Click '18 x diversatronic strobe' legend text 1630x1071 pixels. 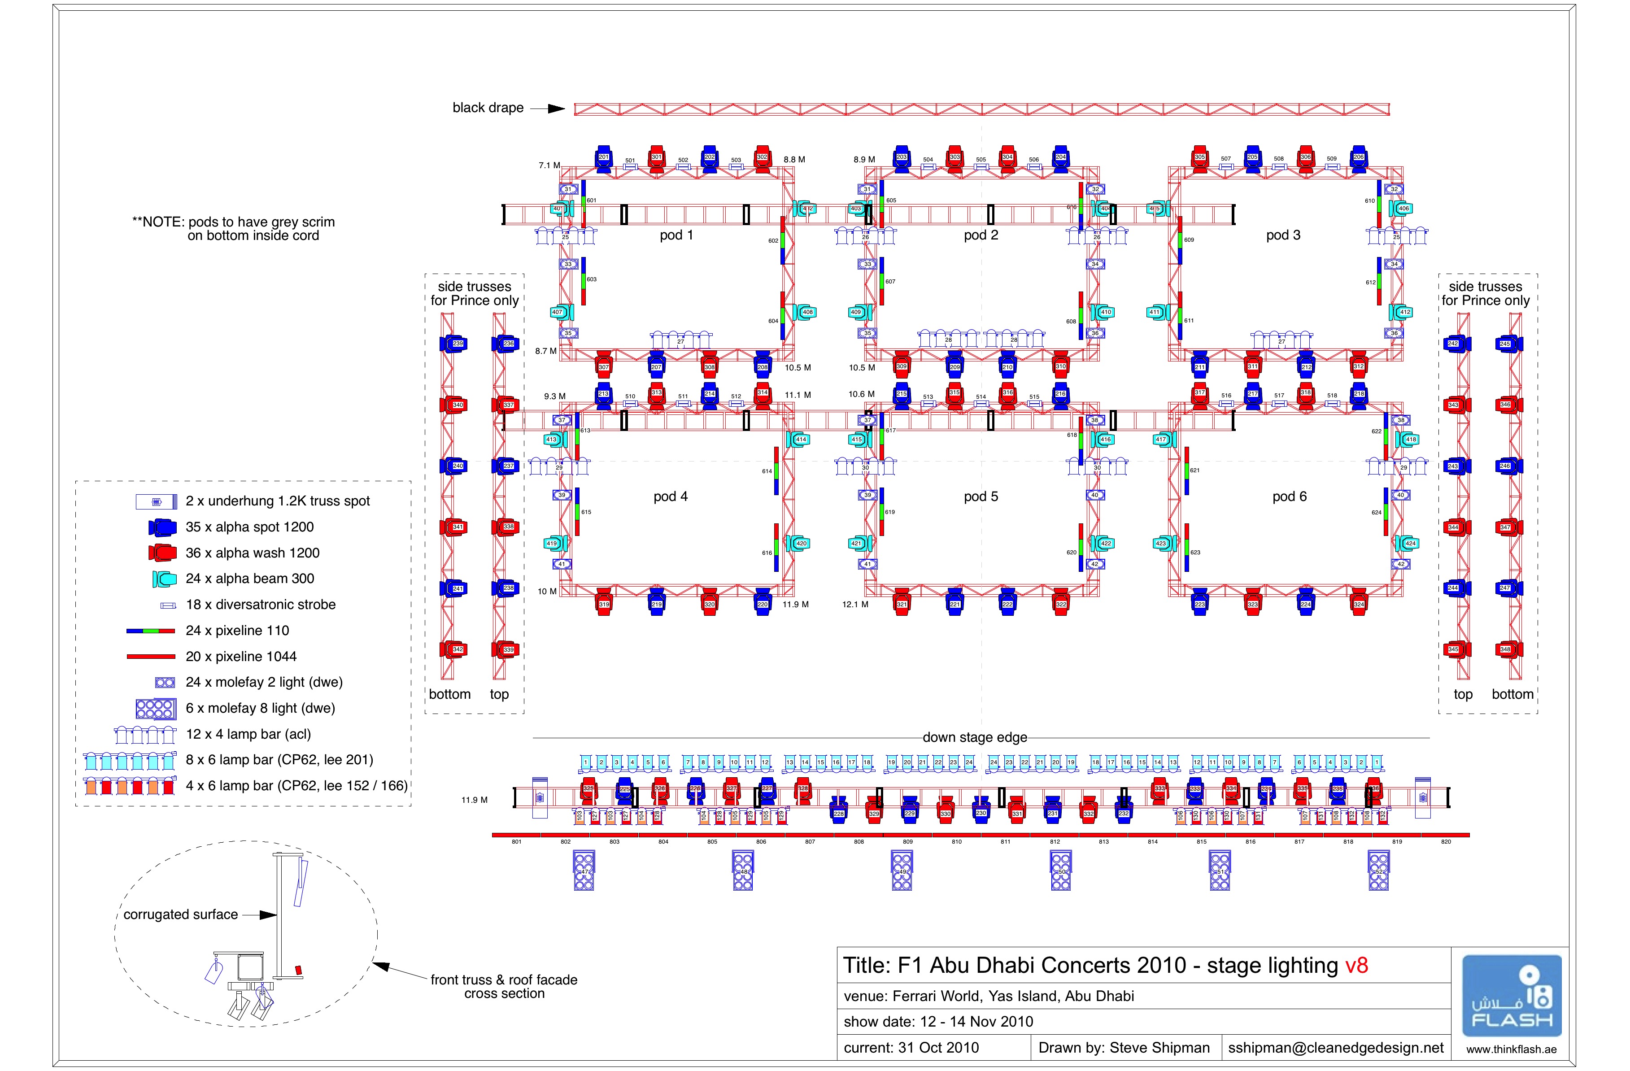[260, 605]
